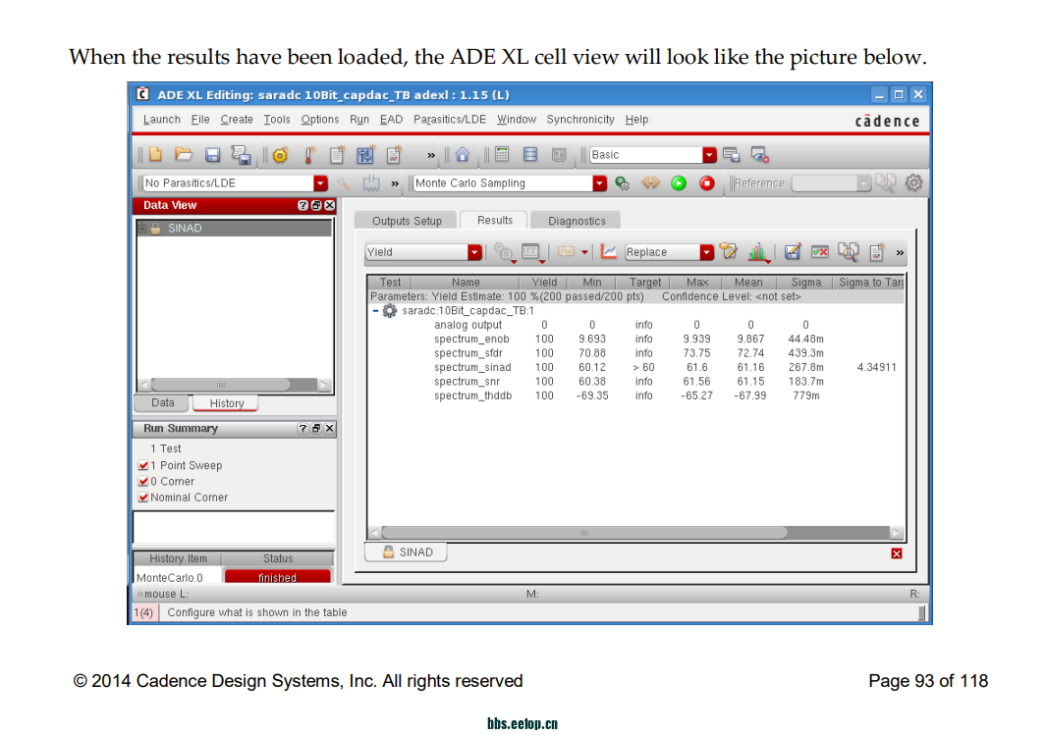Viewport: 1046px width, 735px height.
Task: Open the Launch menu
Action: coord(161,120)
